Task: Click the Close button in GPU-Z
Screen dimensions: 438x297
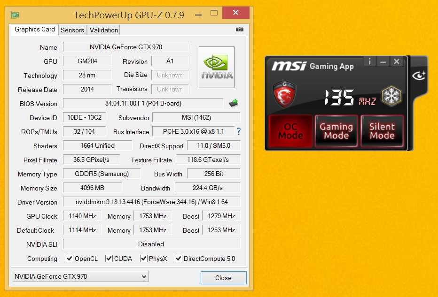Action: tap(224, 278)
